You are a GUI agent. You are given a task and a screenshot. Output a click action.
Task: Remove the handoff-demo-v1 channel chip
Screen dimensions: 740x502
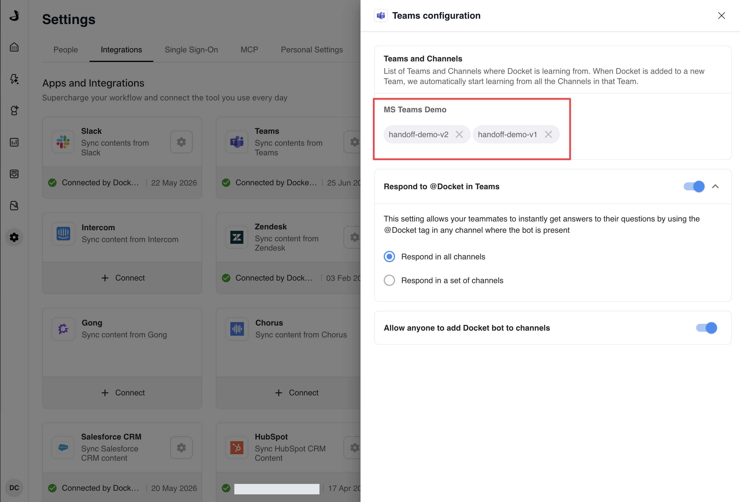click(x=548, y=134)
